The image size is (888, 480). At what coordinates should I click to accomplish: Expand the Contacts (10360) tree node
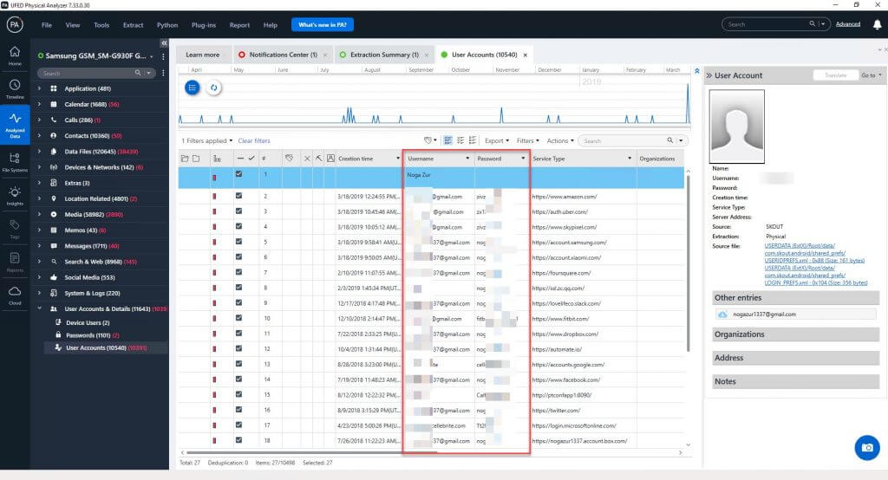[39, 136]
